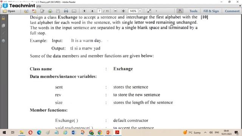The image size is (242, 136).
Task: Click the data member 'size'
Action: [59, 102]
